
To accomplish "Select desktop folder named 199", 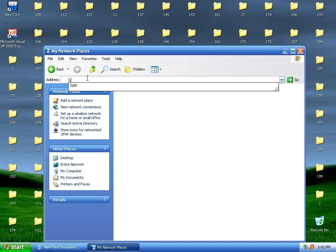I will (x=320, y=171).
